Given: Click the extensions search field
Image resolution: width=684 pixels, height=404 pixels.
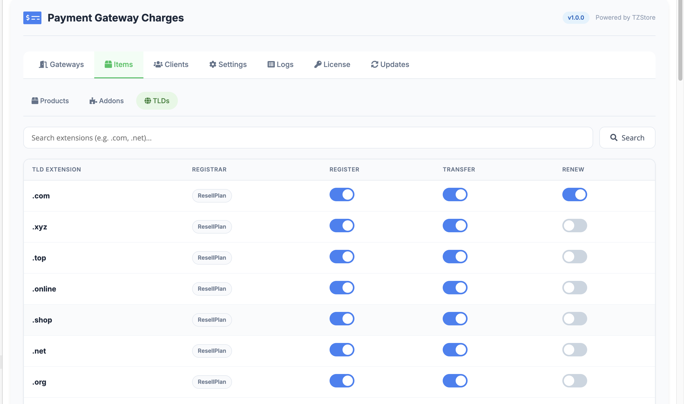Looking at the screenshot, I should (308, 138).
